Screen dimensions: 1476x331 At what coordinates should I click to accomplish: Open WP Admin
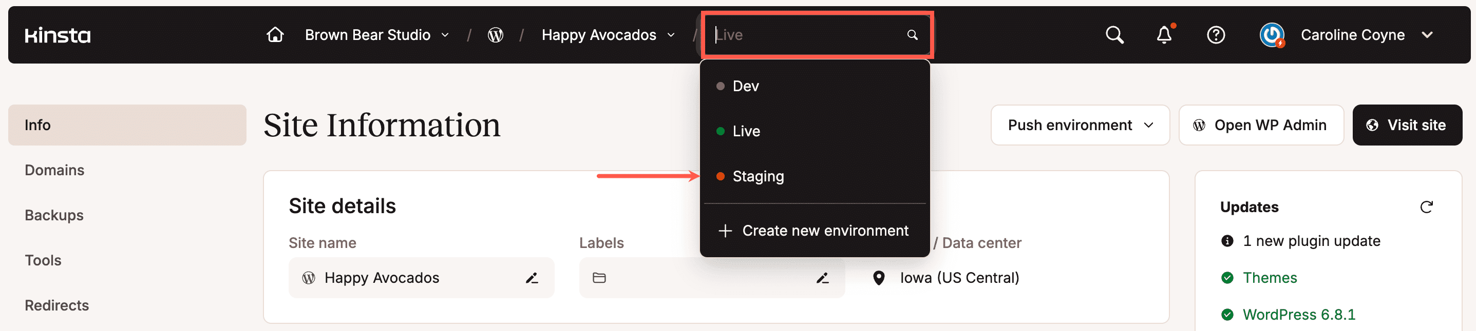click(1261, 125)
